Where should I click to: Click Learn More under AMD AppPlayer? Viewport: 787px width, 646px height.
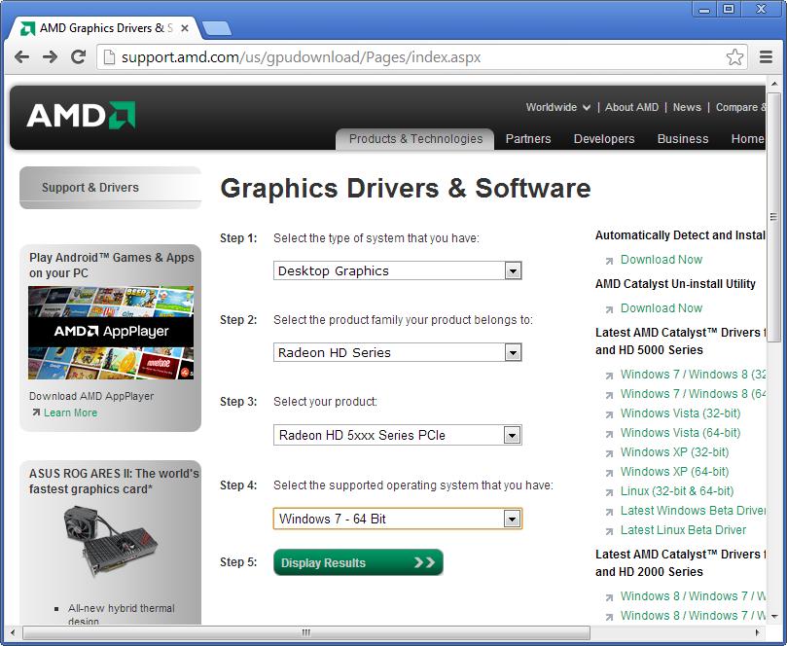tap(70, 413)
